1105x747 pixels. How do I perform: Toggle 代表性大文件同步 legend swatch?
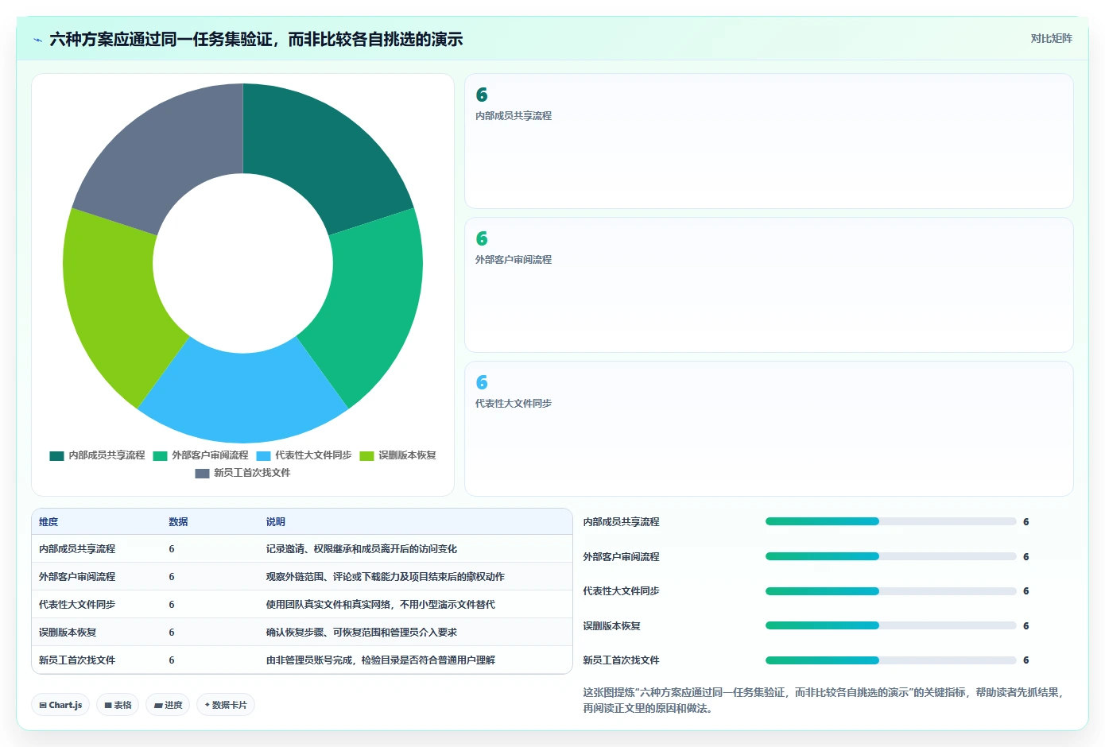pyautogui.click(x=263, y=455)
